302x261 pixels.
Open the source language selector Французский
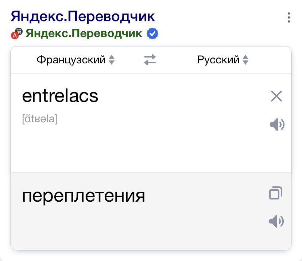click(x=71, y=60)
